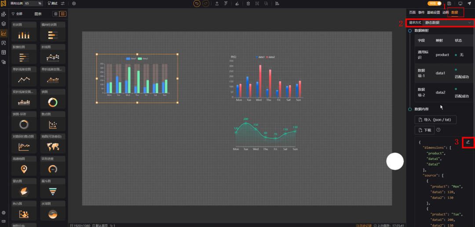The width and height of the screenshot is (475, 227).
Task: Switch to the 页面 tab
Action: (x=412, y=12)
